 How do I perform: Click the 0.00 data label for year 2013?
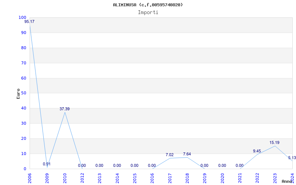tap(99, 165)
